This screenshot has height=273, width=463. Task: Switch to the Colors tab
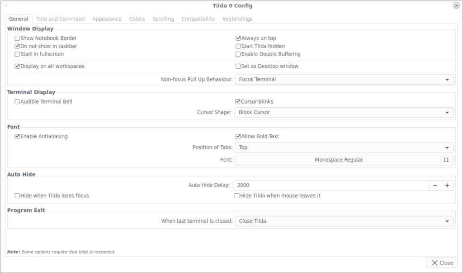137,19
